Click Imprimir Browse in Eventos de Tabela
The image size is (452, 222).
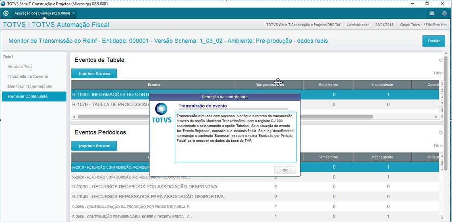tap(94, 73)
